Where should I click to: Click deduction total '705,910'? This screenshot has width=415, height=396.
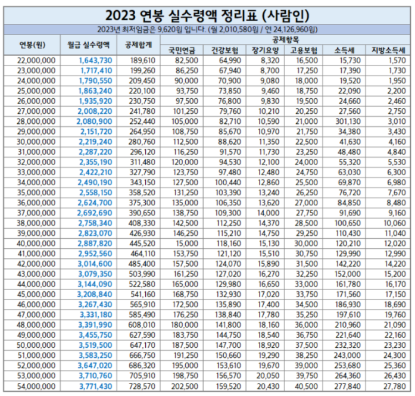[142, 376]
